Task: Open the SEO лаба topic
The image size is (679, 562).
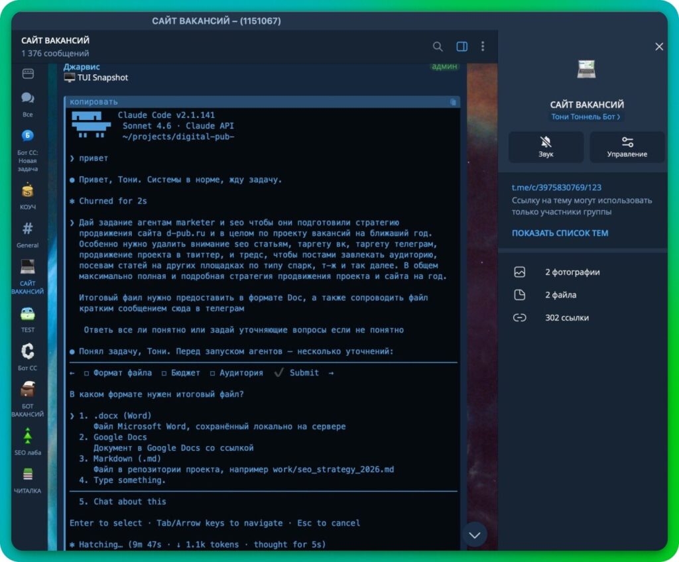Action: [x=28, y=441]
